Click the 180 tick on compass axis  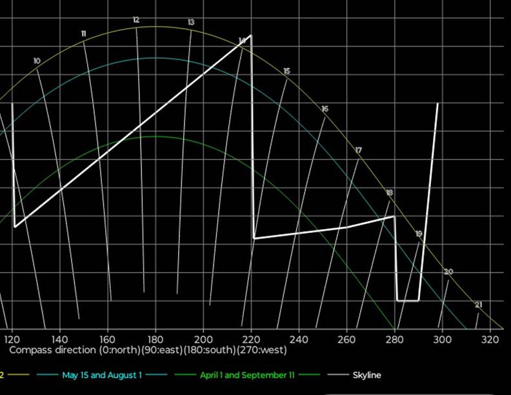(x=155, y=339)
